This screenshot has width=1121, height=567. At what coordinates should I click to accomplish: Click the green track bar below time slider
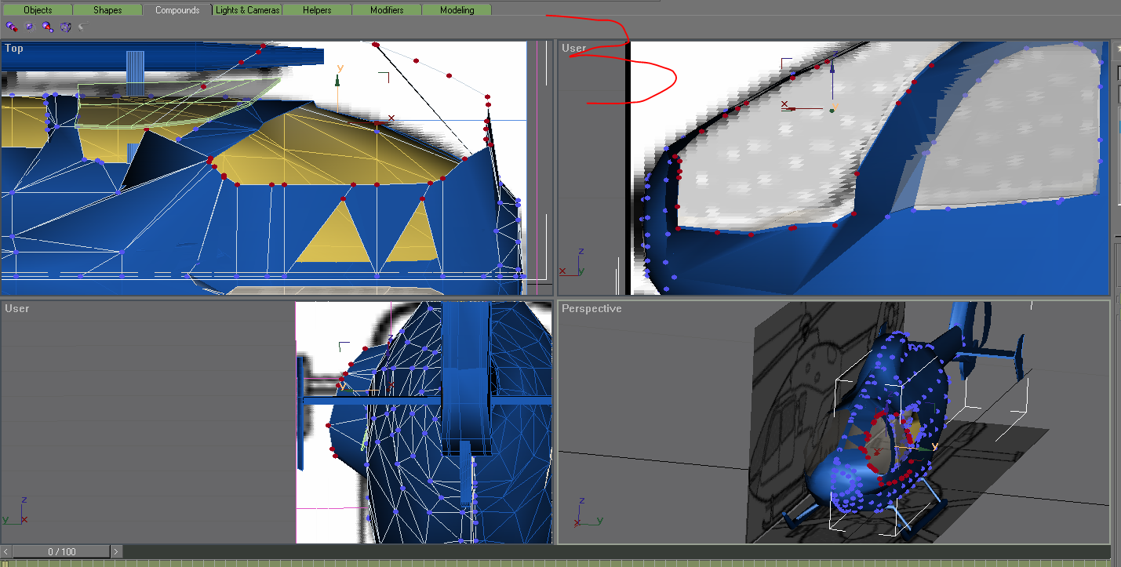coord(549,563)
